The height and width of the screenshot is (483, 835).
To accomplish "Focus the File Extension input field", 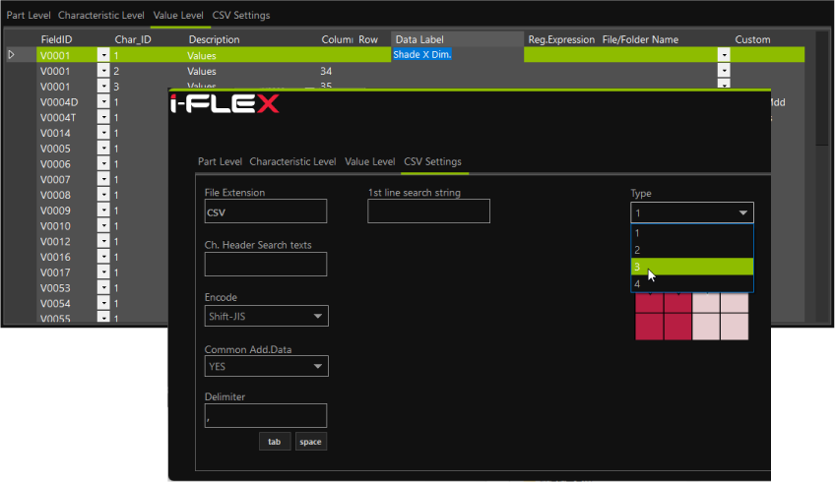I will tap(265, 211).
